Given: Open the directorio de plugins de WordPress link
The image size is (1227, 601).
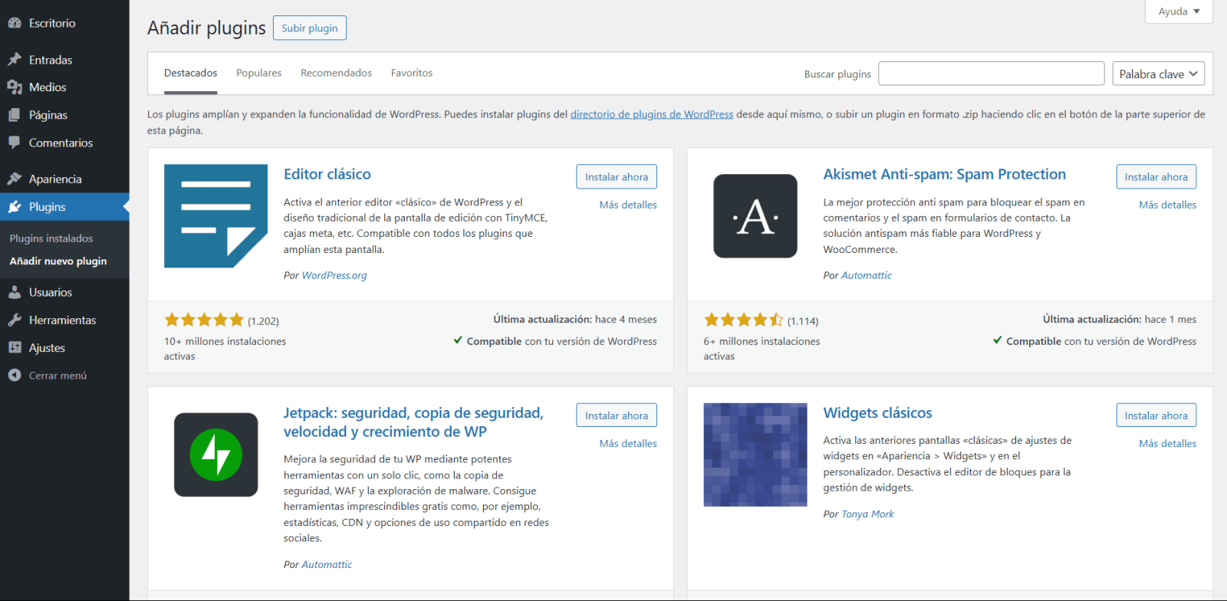Looking at the screenshot, I should (652, 114).
